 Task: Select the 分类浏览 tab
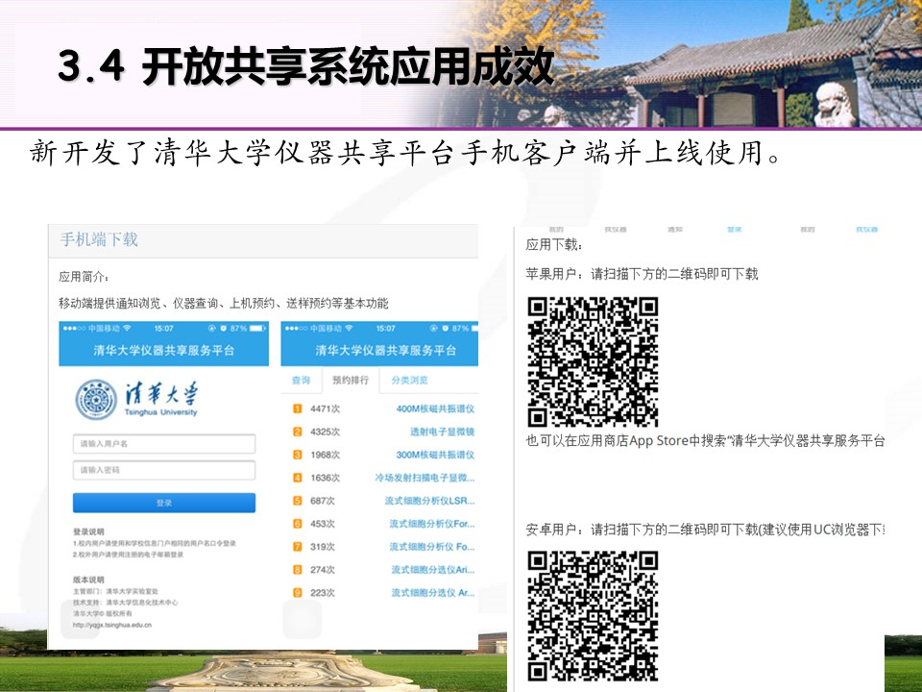click(410, 381)
